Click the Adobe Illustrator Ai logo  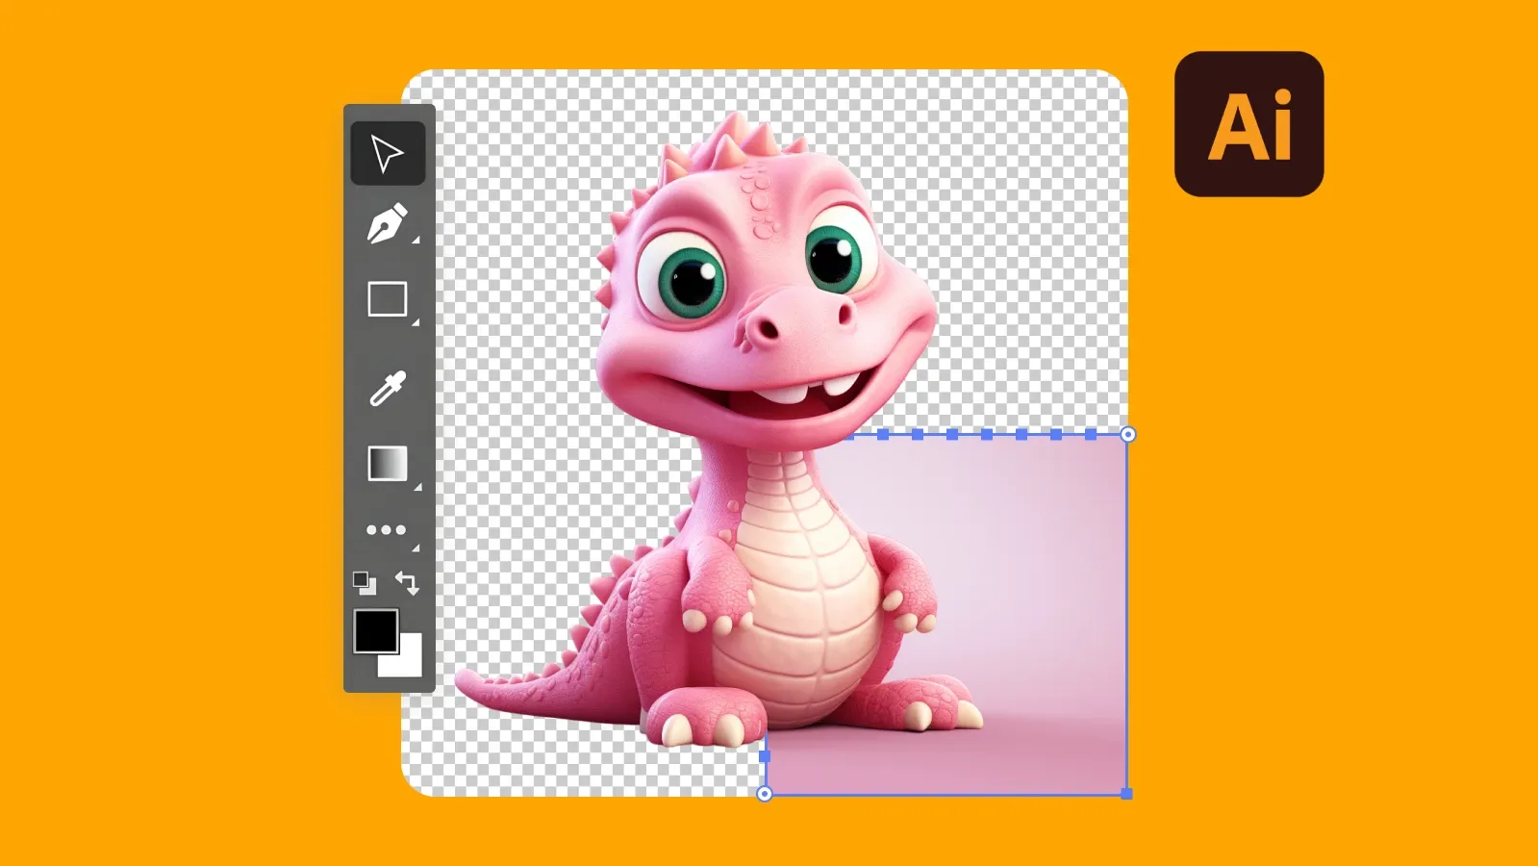(x=1248, y=124)
